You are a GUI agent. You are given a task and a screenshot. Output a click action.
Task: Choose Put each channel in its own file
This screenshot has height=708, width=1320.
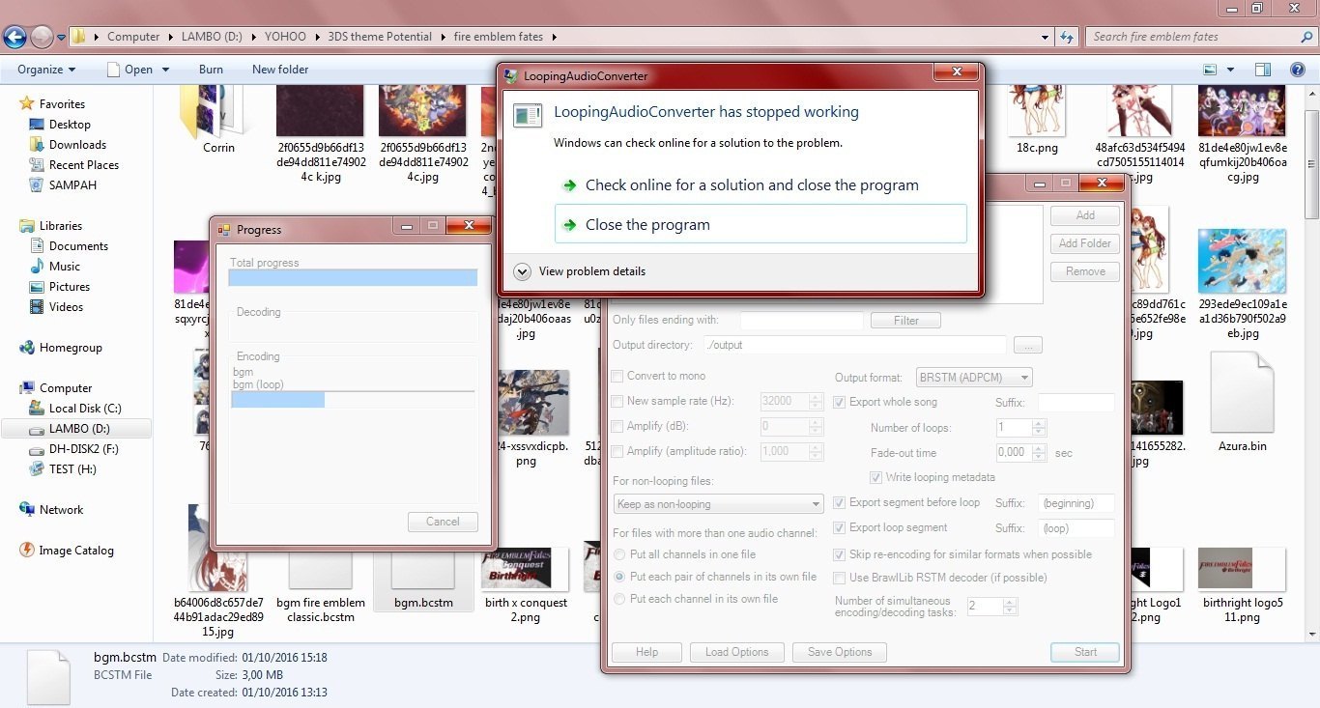pos(619,599)
